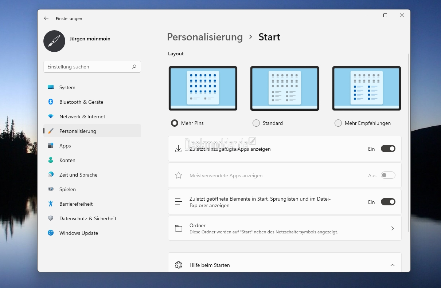Click the Apps grid icon
441x288 pixels.
pos(51,146)
